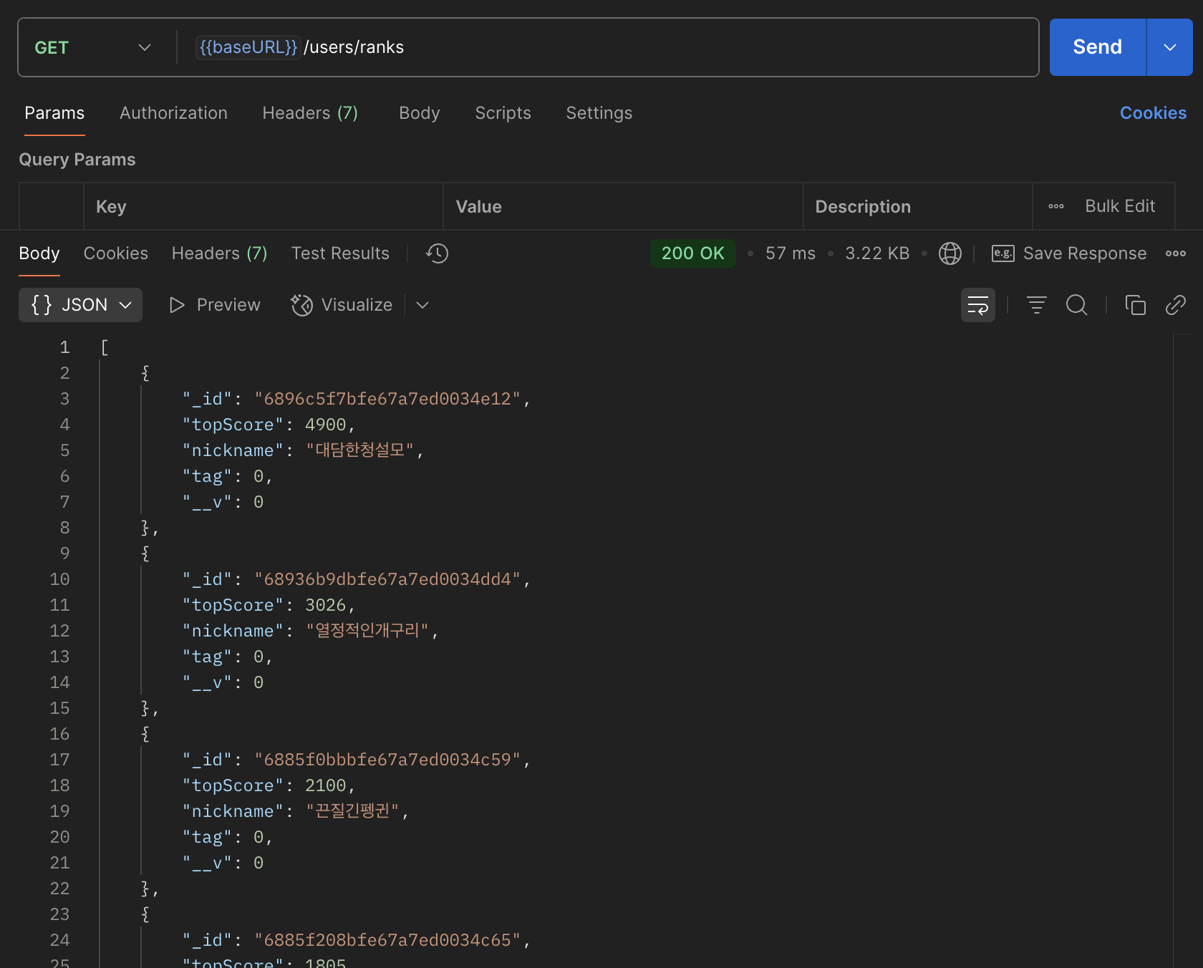
Task: Click nickname "열정적인개구리"
Action: pyautogui.click(x=367, y=631)
